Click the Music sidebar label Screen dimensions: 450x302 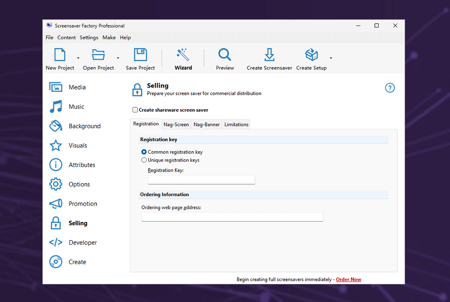tap(76, 107)
